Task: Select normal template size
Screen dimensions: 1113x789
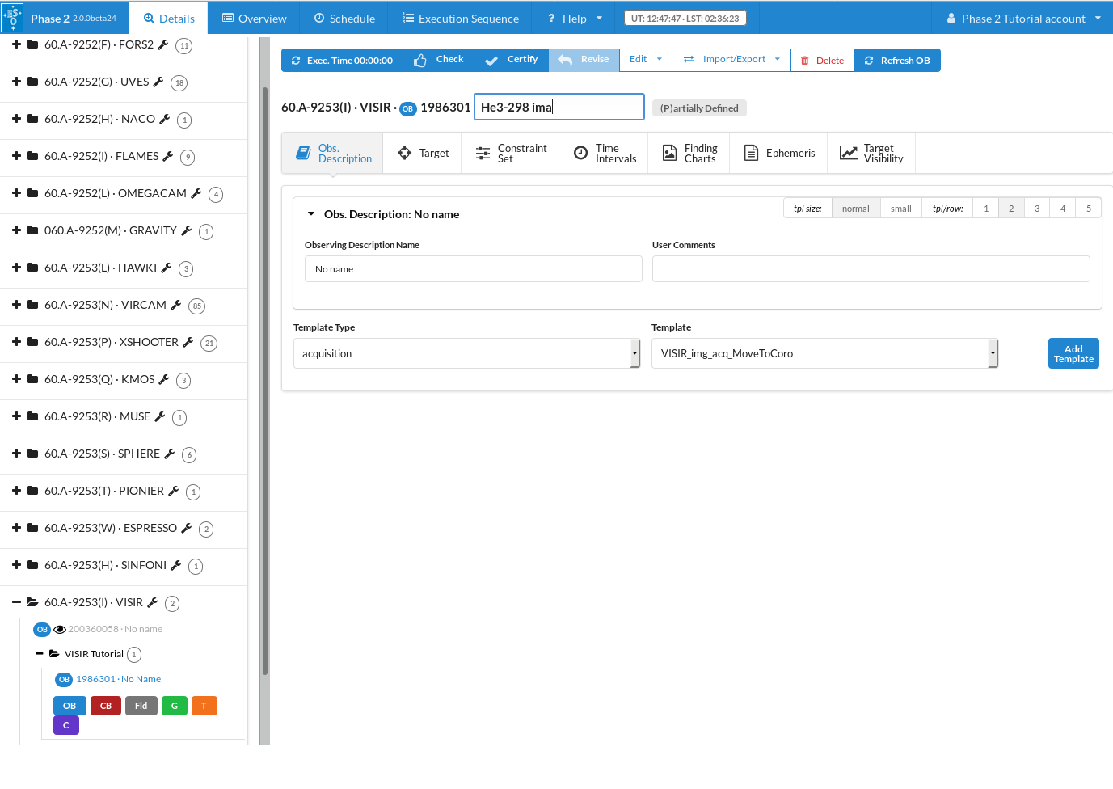Action: click(855, 209)
